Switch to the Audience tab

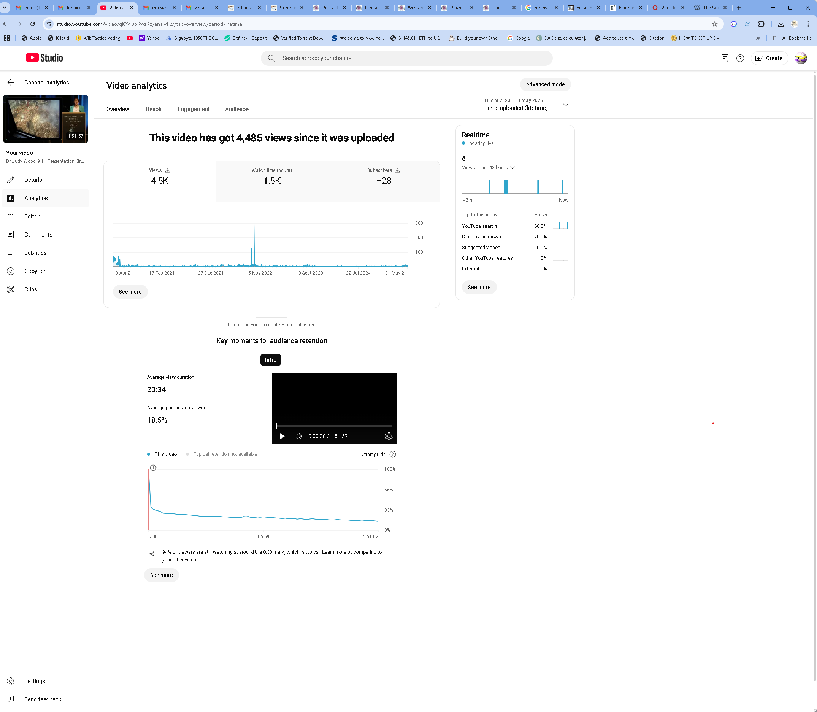click(x=237, y=109)
